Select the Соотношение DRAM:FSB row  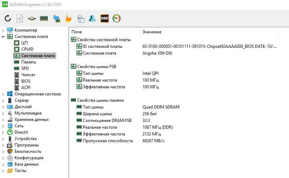pyautogui.click(x=173, y=121)
